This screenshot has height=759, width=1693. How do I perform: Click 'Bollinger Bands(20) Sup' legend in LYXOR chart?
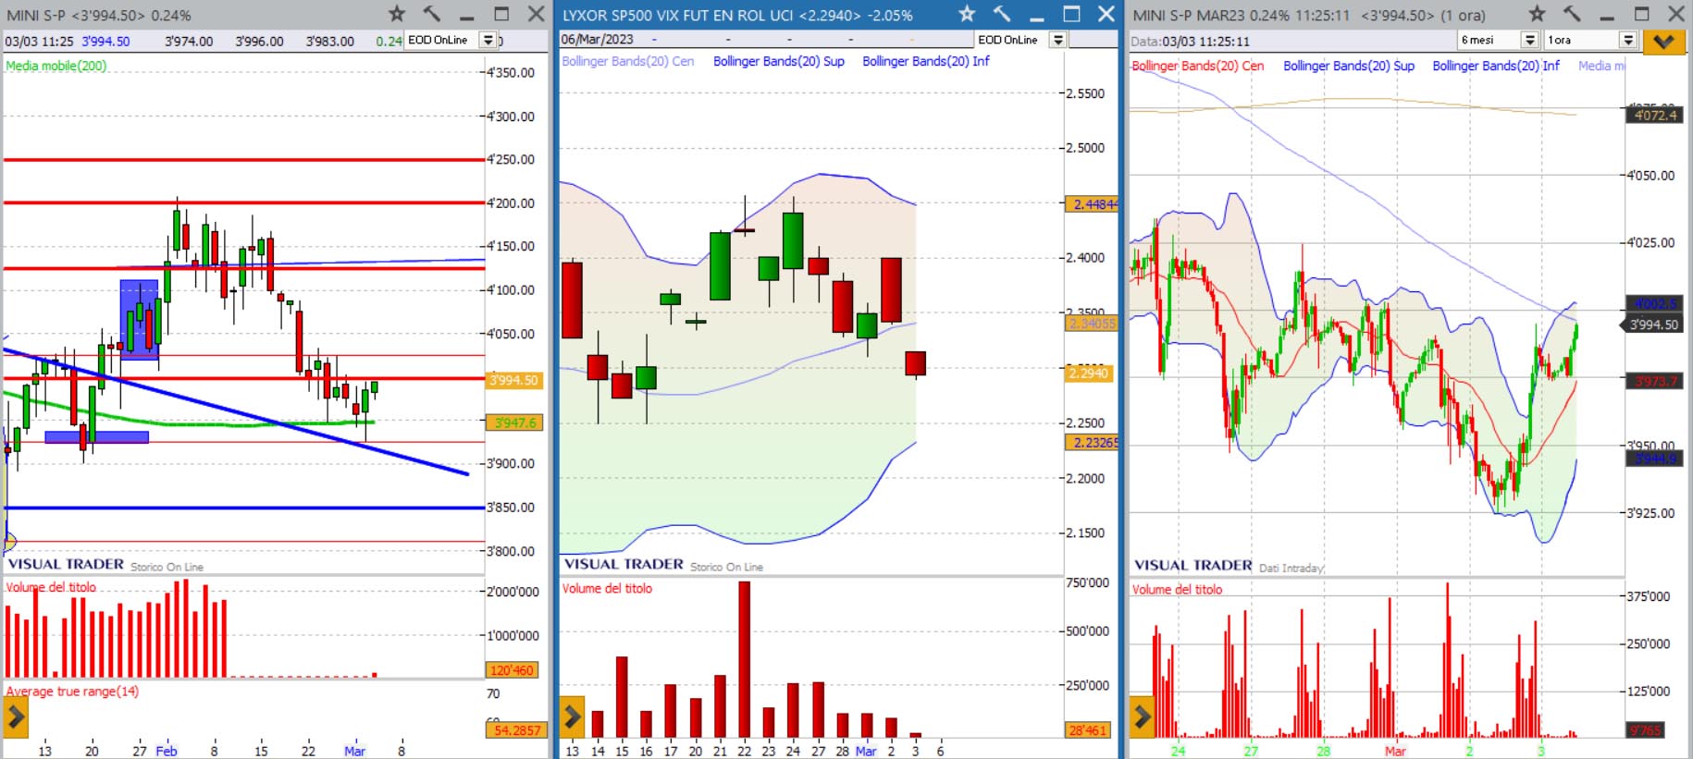pyautogui.click(x=779, y=61)
